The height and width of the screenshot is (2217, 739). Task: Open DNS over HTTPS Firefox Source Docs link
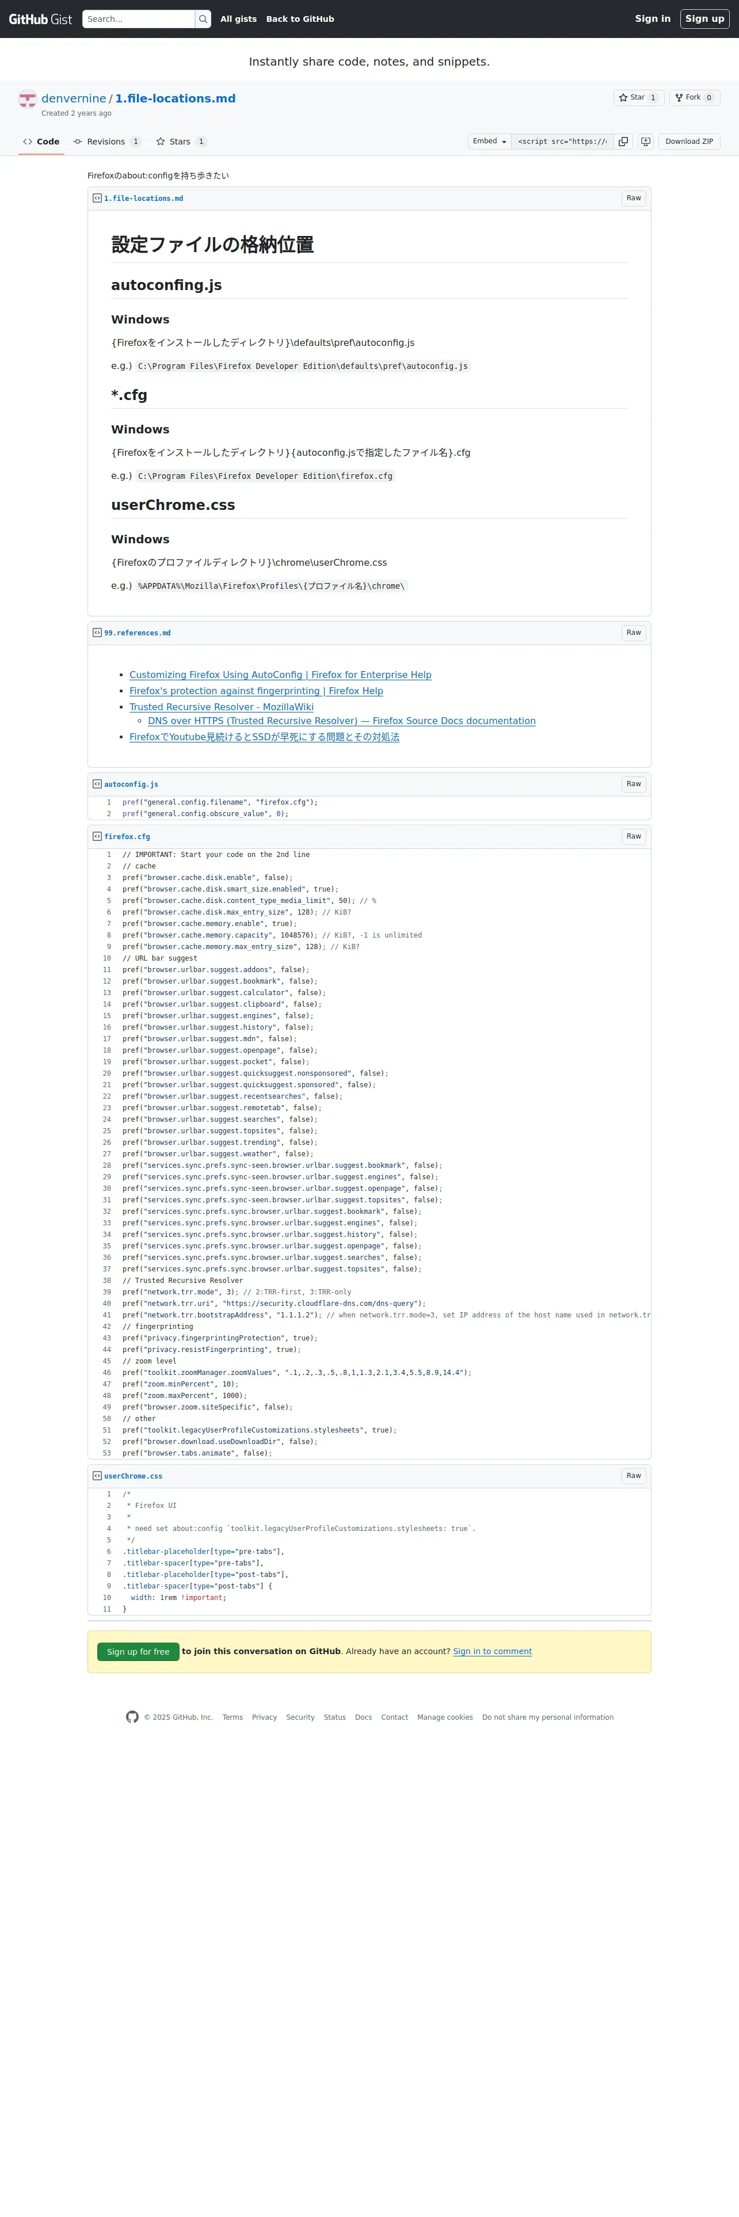point(341,721)
